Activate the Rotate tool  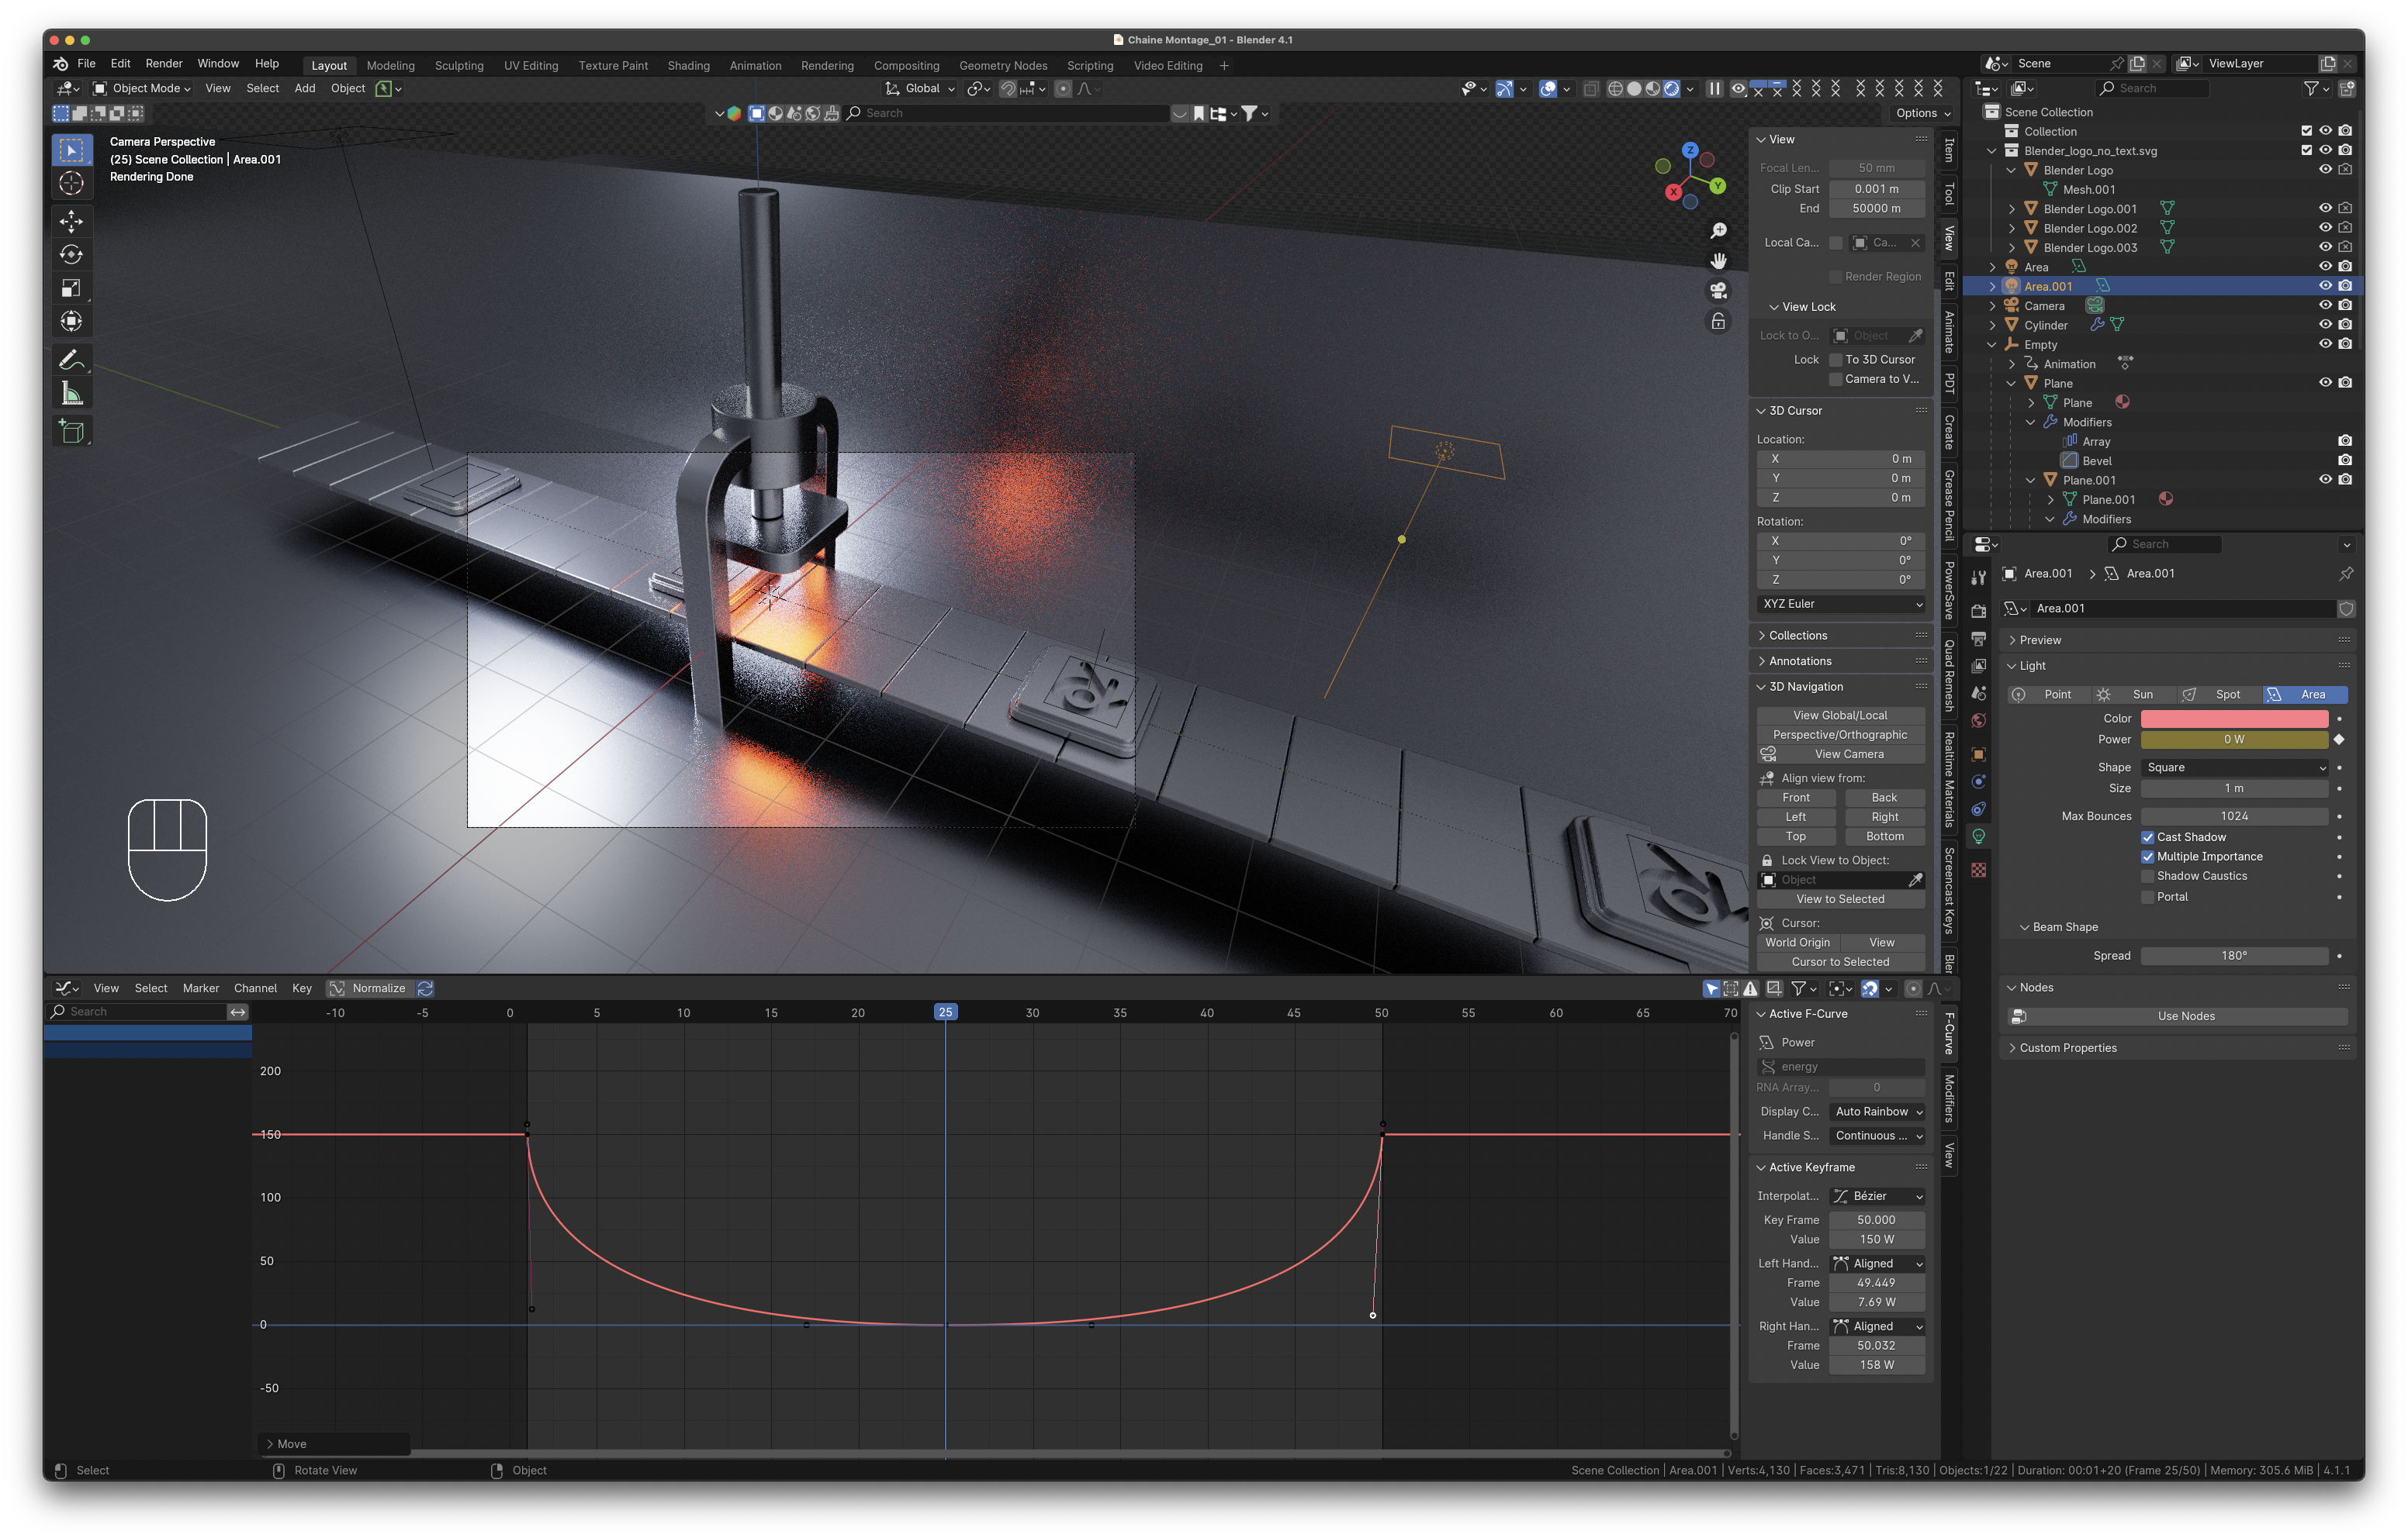[71, 253]
